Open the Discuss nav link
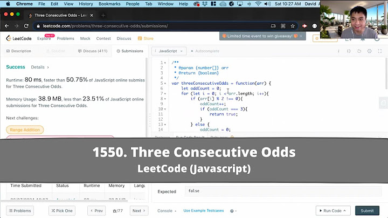Screen dimensions: 388x218 point(124,38)
